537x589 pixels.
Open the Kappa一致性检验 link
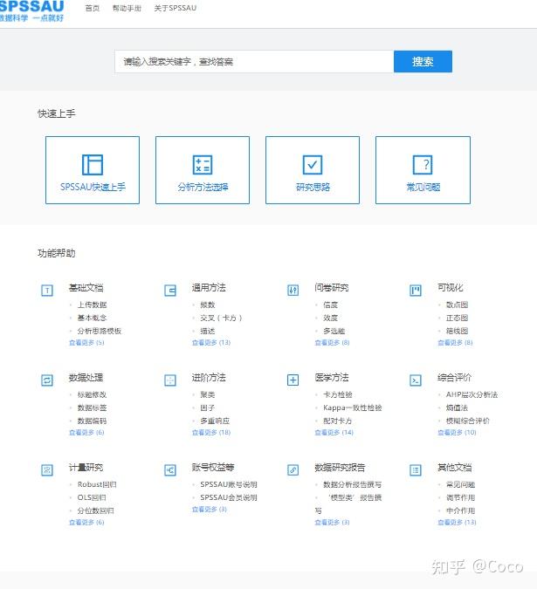point(353,408)
